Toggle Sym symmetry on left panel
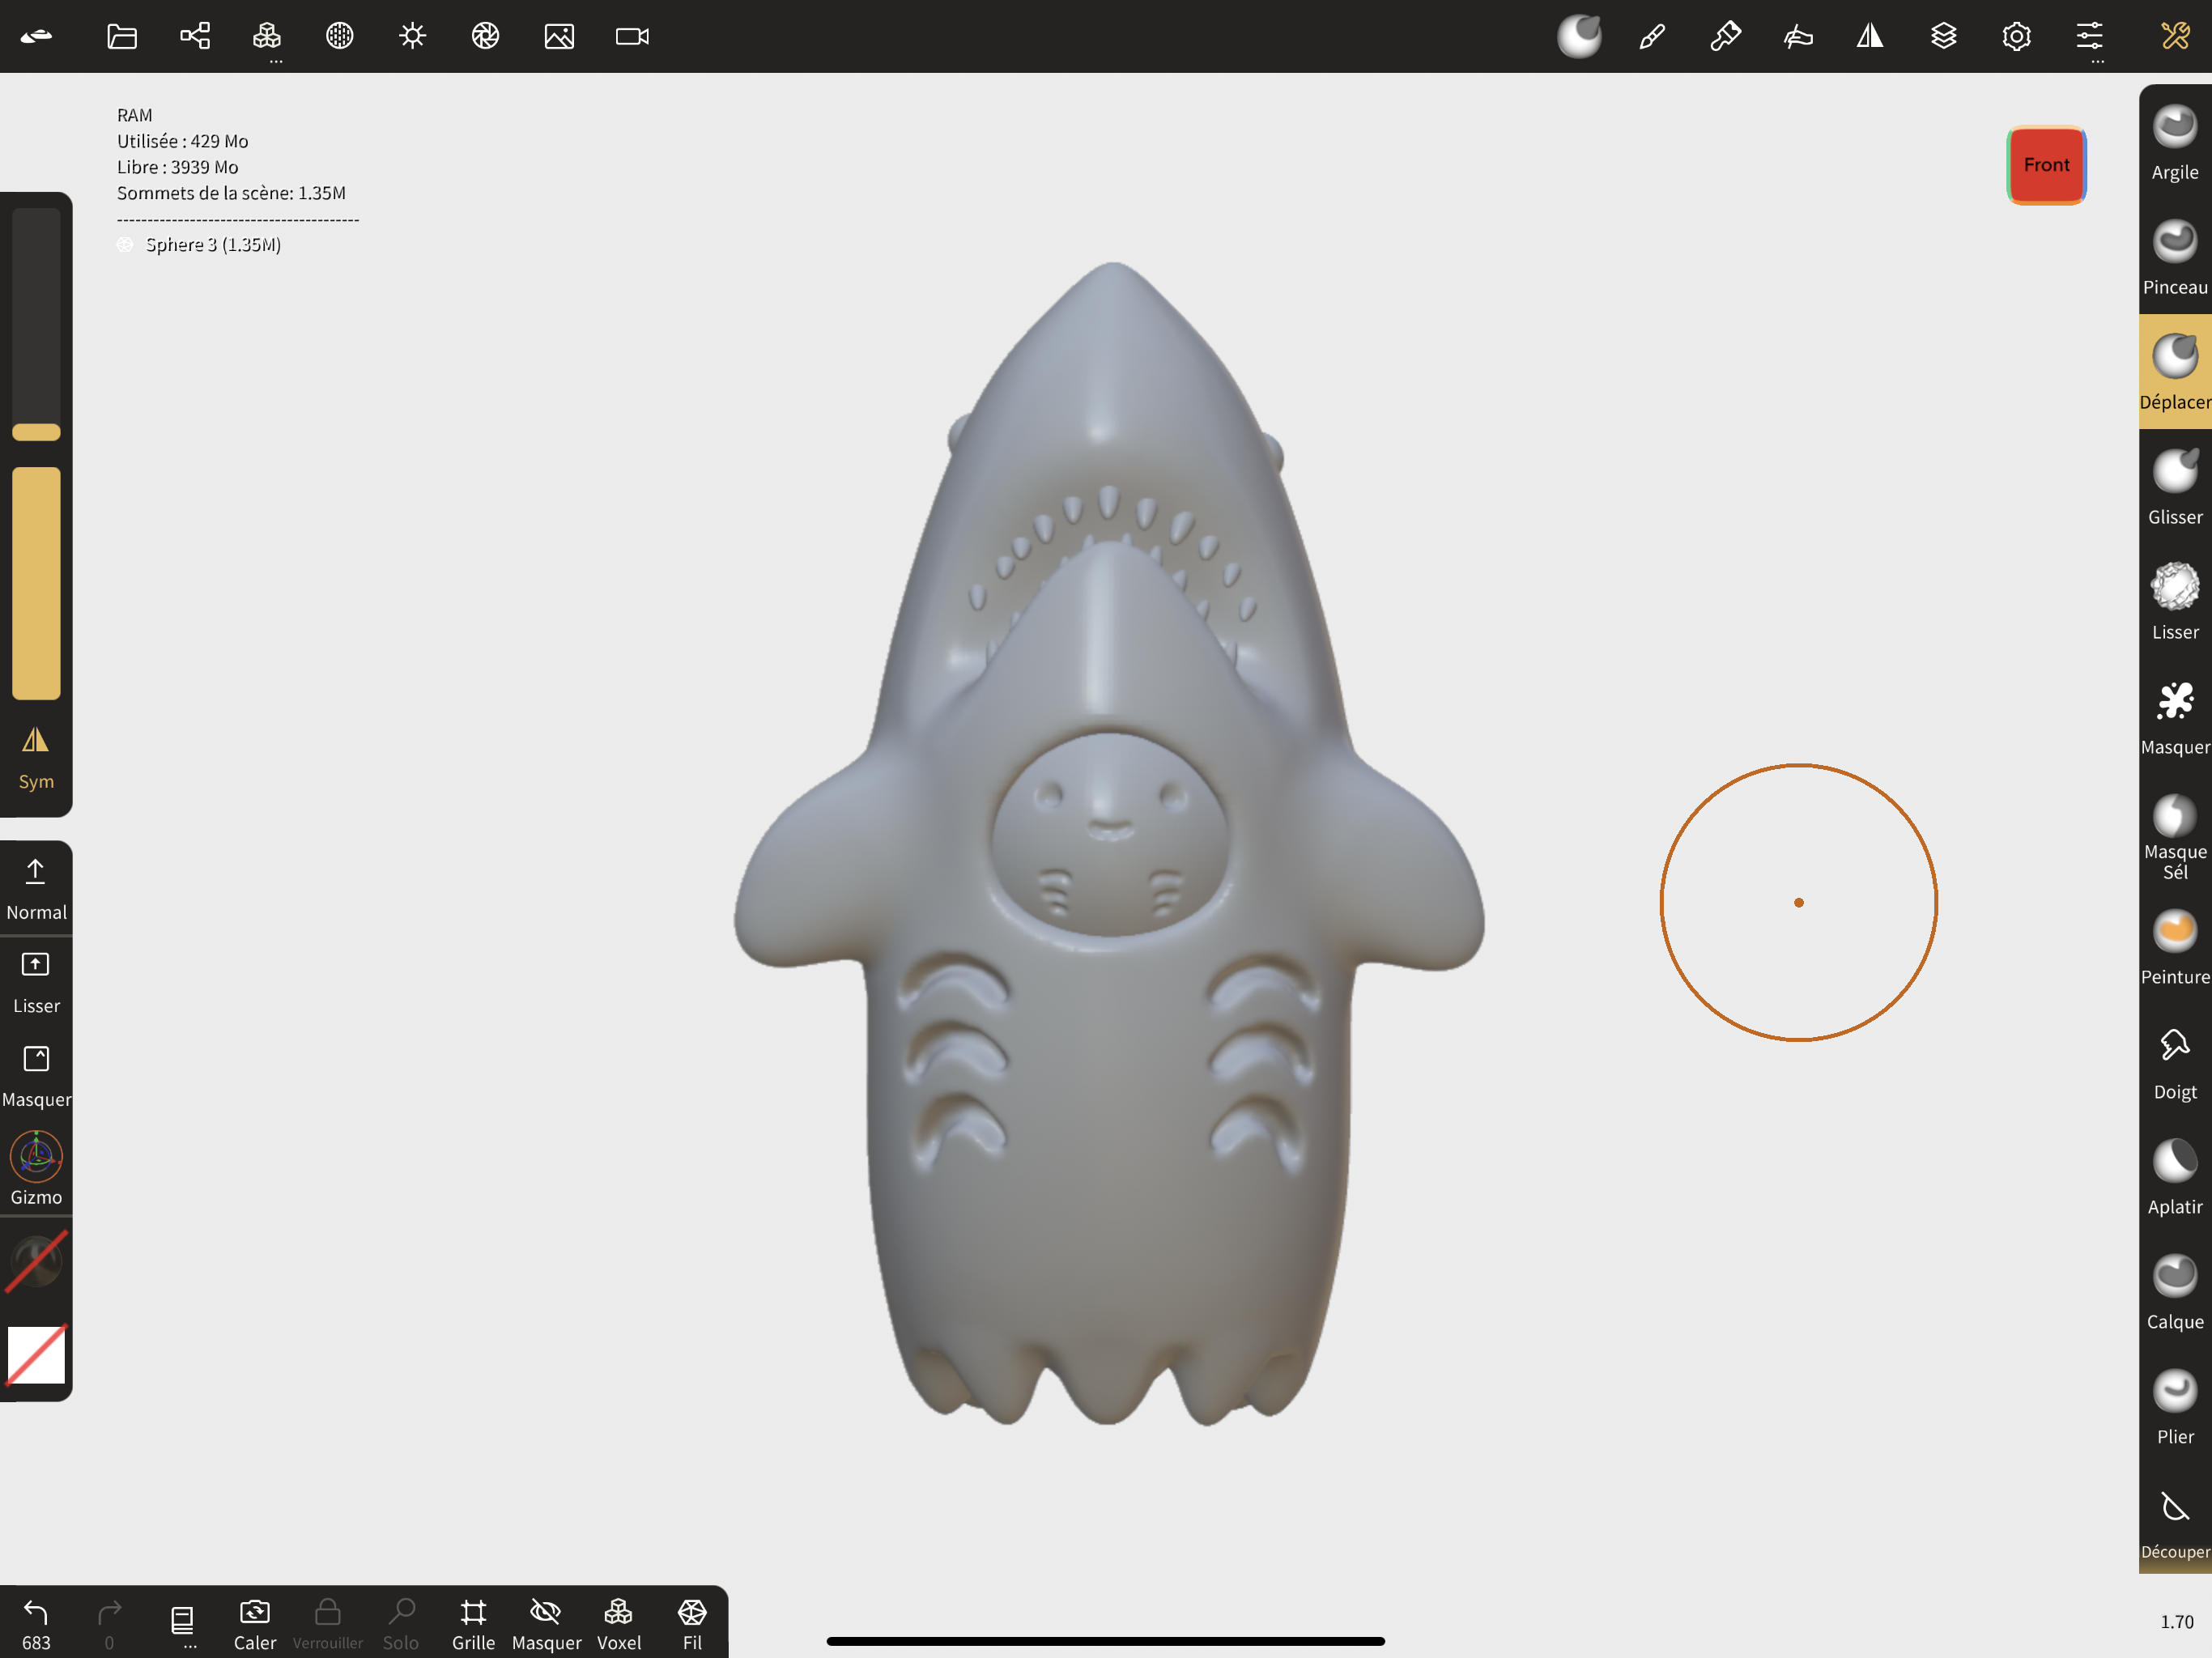The width and height of the screenshot is (2212, 1658). tap(36, 759)
